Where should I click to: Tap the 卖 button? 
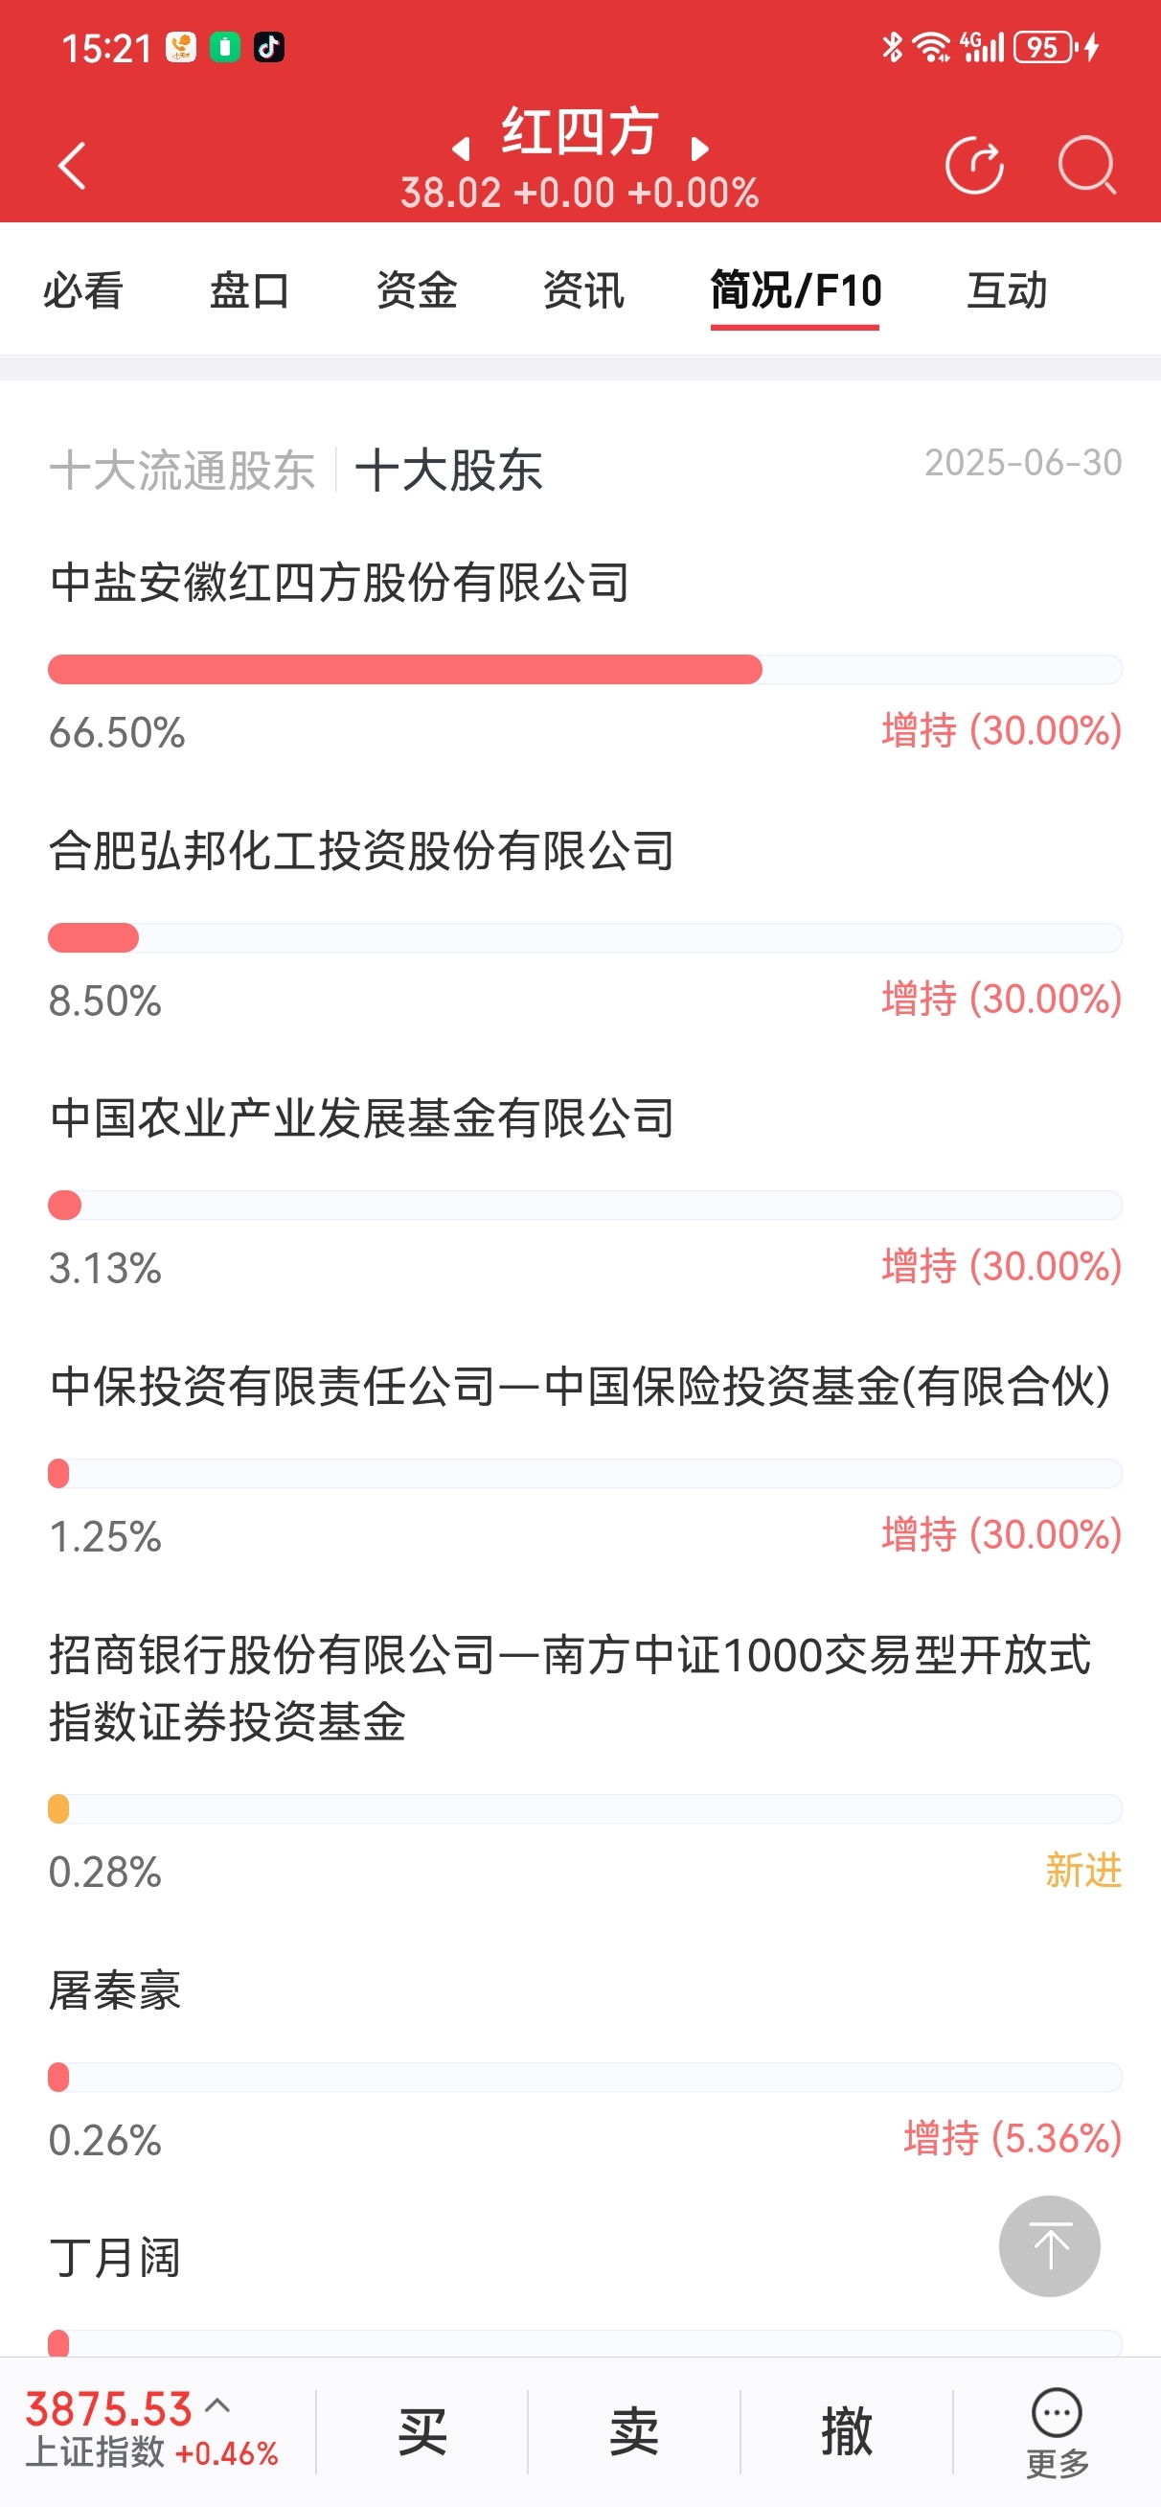pos(633,2432)
